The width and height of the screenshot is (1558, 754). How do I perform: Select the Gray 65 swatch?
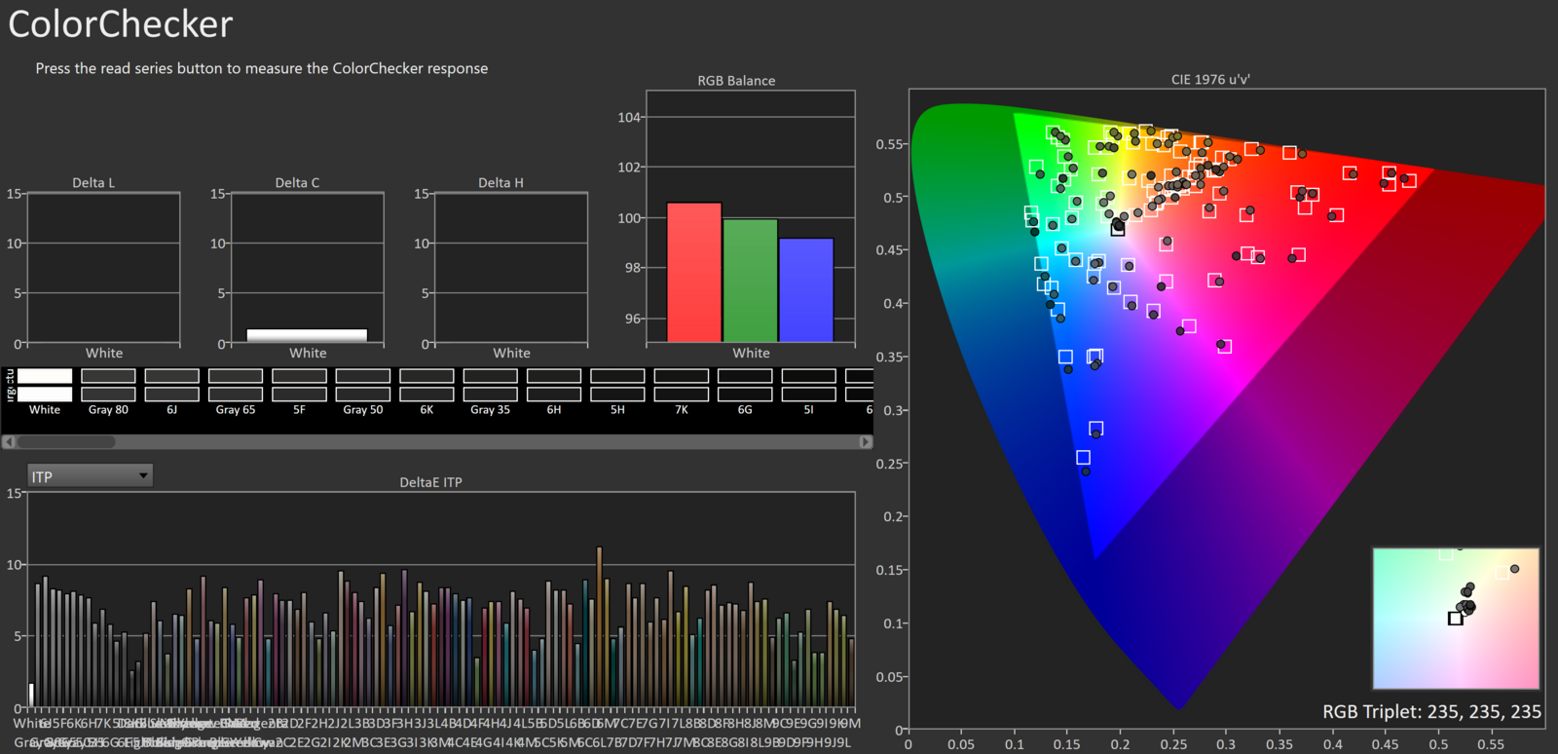(236, 385)
